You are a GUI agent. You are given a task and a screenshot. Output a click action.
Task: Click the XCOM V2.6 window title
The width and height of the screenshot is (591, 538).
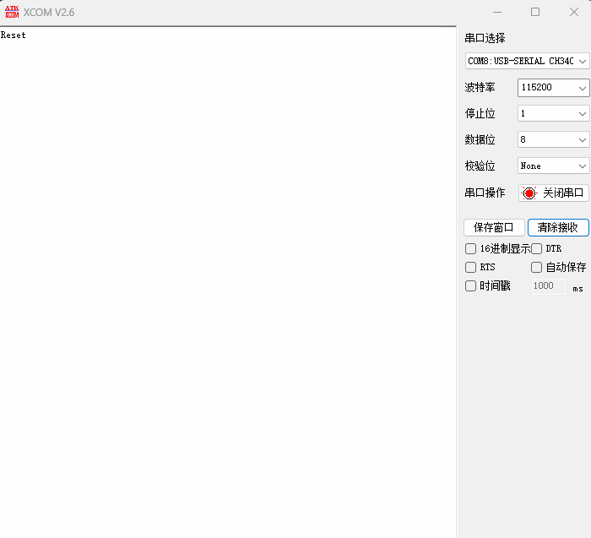(49, 13)
